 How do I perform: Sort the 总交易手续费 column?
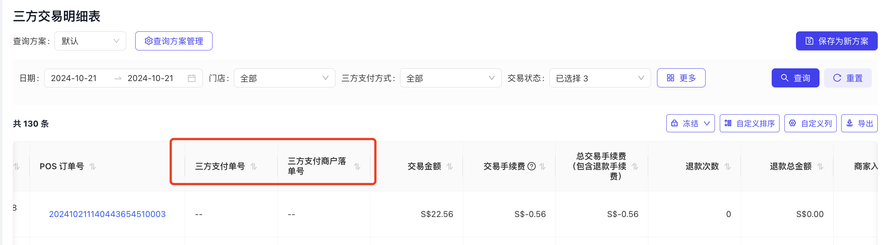(635, 167)
